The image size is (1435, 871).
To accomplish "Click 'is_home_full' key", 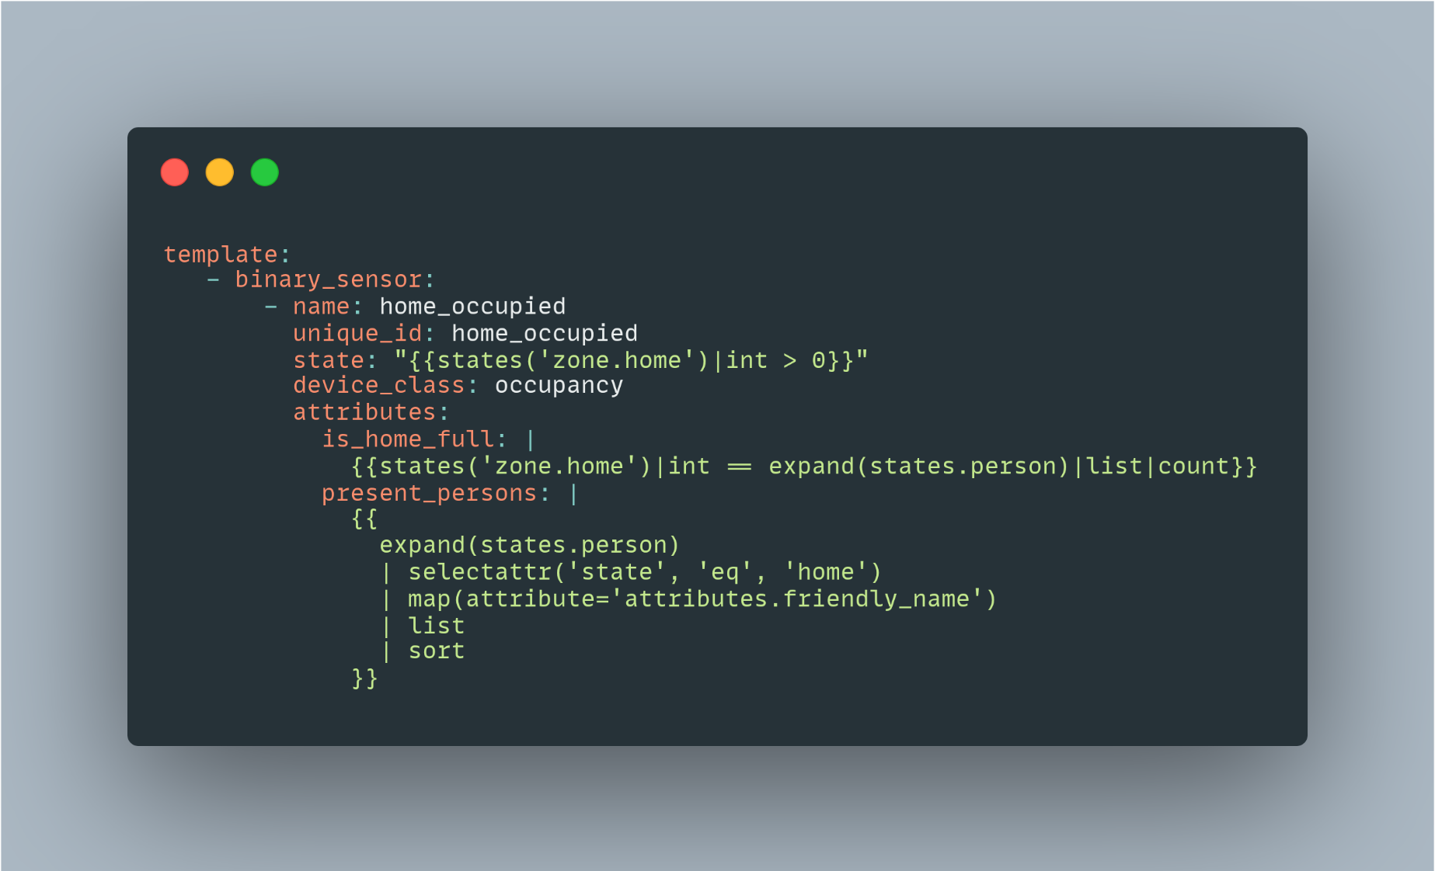I will [408, 439].
